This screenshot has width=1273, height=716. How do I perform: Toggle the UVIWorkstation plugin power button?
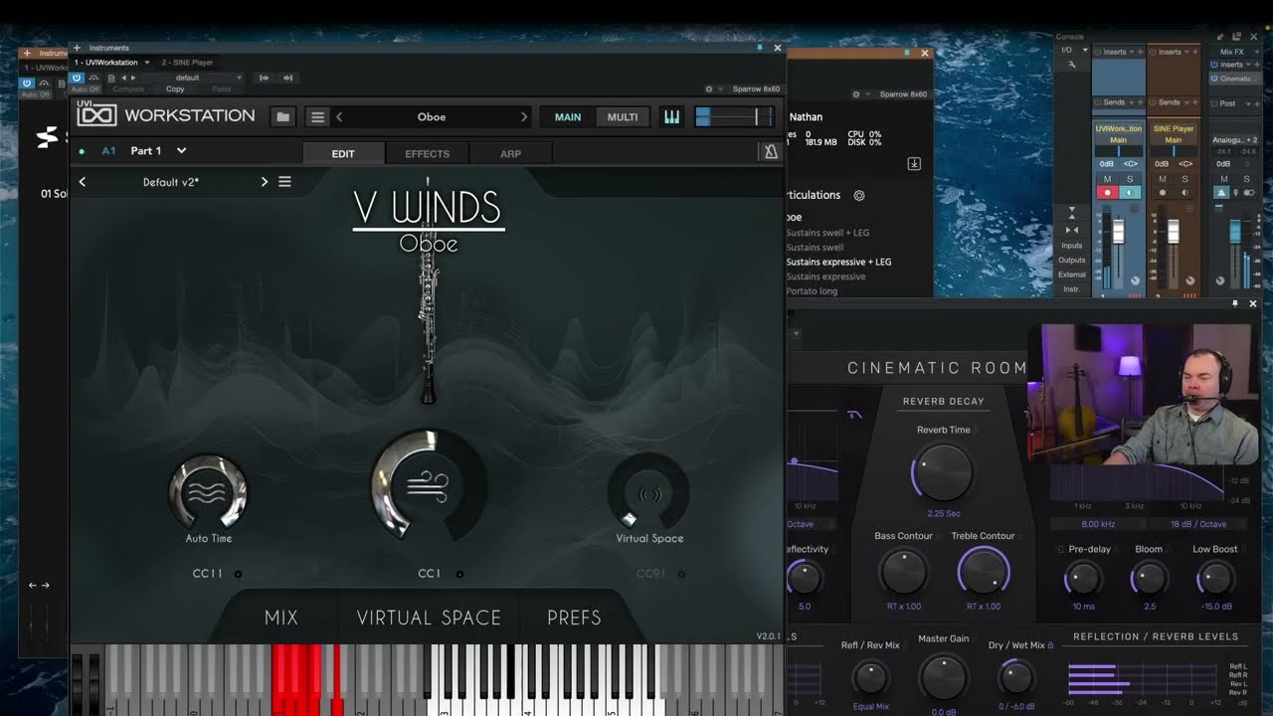coord(78,78)
